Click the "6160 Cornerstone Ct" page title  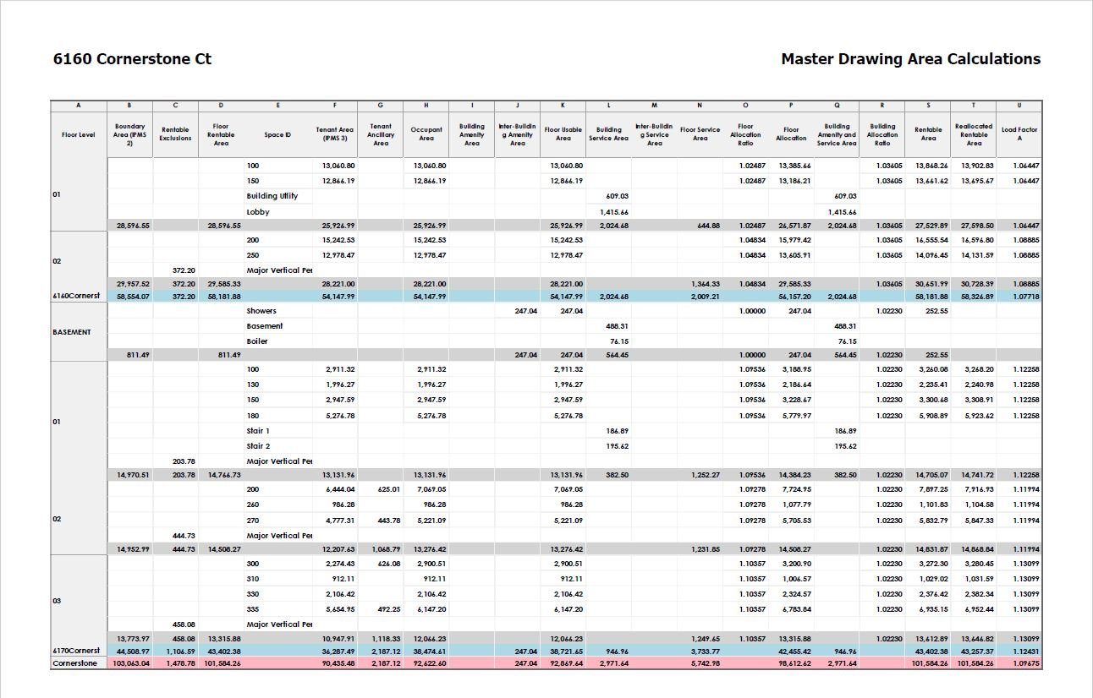click(132, 59)
